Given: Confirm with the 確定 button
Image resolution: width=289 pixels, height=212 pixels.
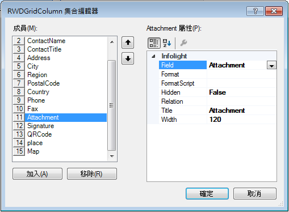Looking at the screenshot, I should (x=207, y=193).
